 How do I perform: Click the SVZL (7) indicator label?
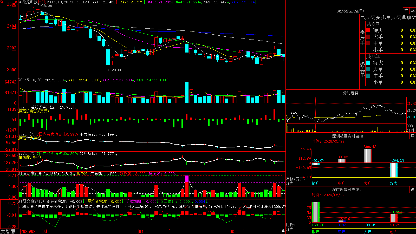click(26, 134)
